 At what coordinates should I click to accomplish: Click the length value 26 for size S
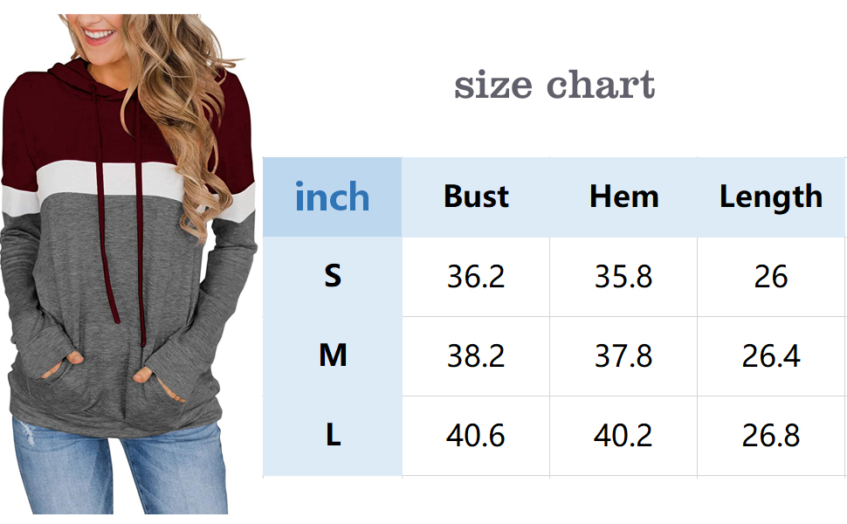point(770,277)
